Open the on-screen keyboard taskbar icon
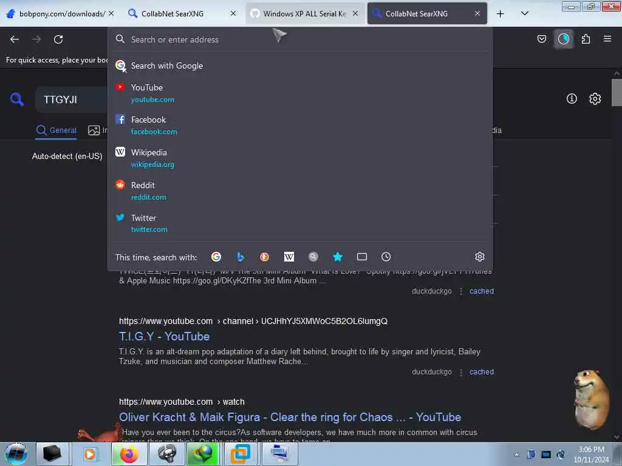The image size is (622, 466). click(280, 454)
